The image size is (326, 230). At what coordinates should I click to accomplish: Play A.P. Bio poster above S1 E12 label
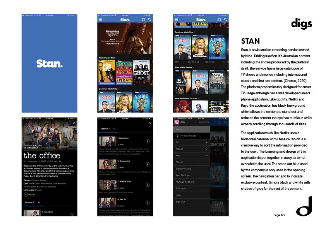click(217, 47)
